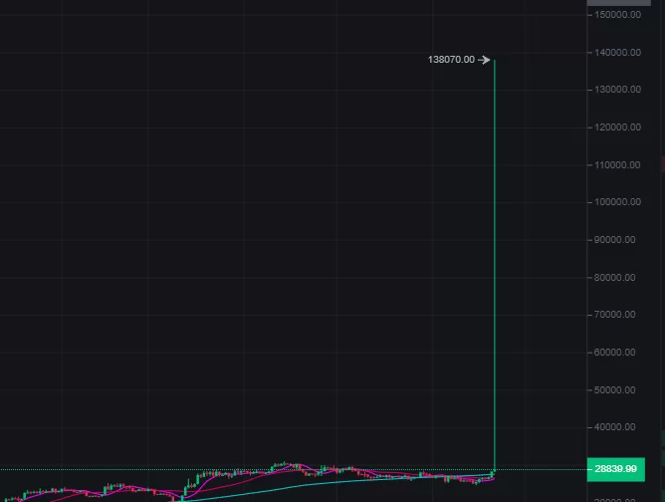Click the 150000.00 price axis label
The height and width of the screenshot is (502, 665).
click(x=614, y=15)
